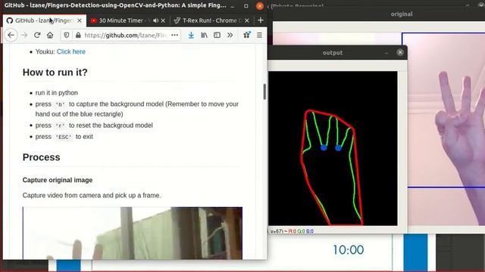This screenshot has height=272, width=485.
Task: Open the Firefox downloads panel
Action: (191, 36)
